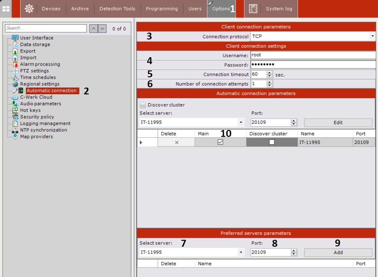Select the C-Werk Cloud icon

15,97
